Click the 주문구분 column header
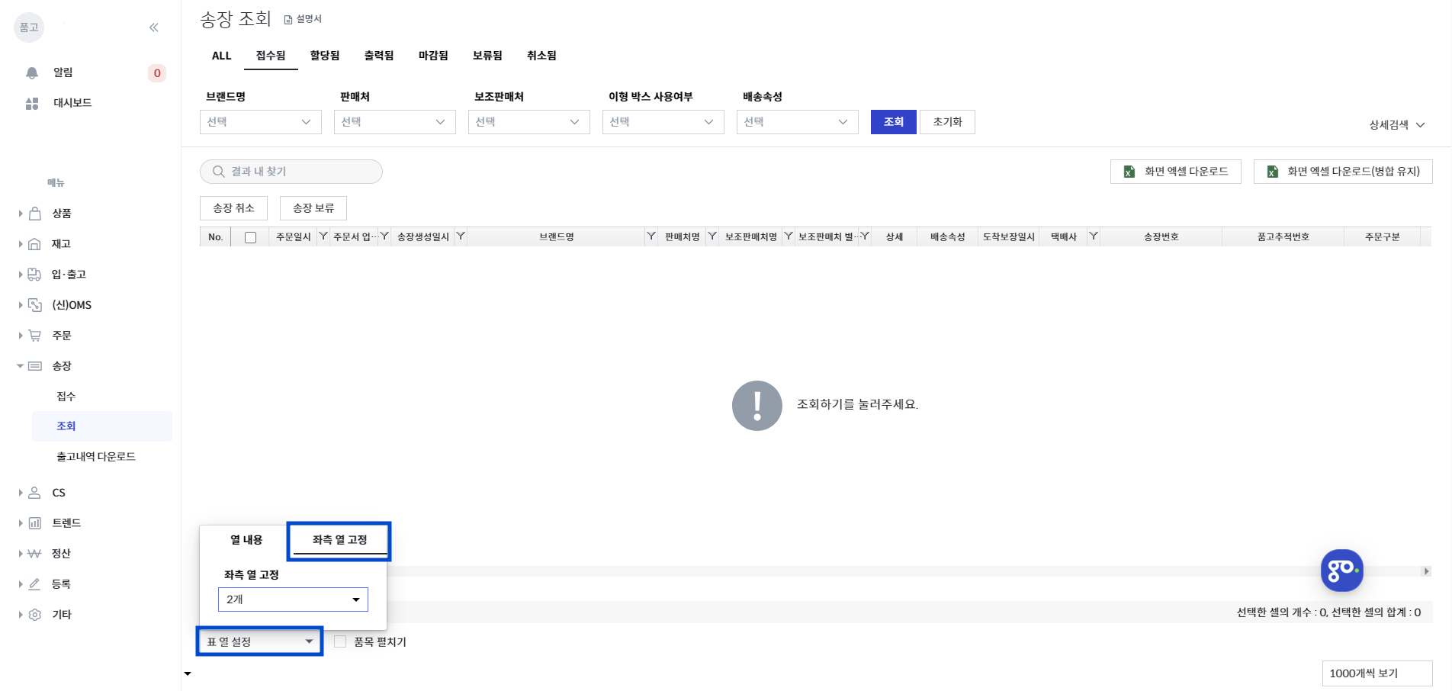Screen dimensions: 1452x691 tap(1383, 237)
